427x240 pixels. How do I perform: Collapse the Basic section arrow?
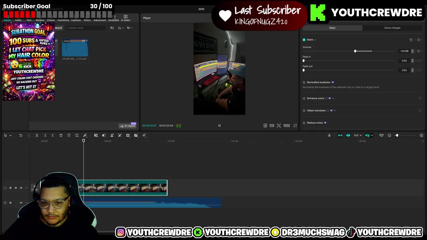click(x=315, y=40)
